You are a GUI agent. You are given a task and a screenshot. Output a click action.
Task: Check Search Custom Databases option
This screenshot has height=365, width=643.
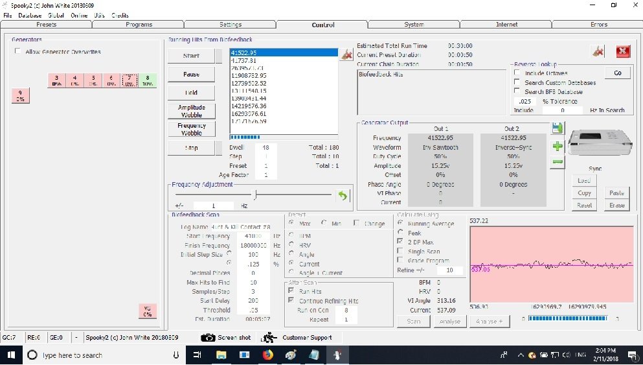pos(517,82)
